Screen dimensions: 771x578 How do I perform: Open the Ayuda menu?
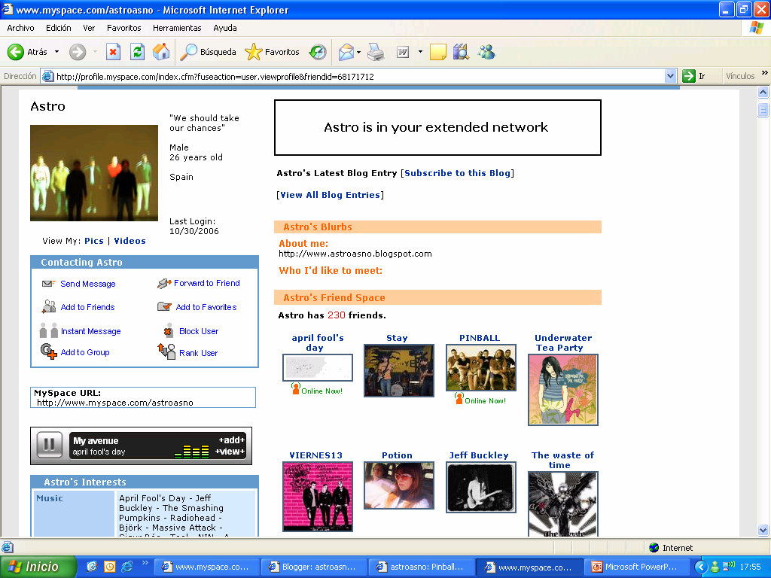point(225,28)
